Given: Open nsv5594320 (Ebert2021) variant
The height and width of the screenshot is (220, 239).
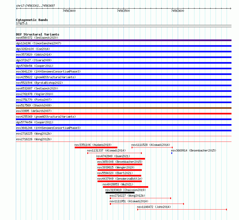Looking at the screenshot, I should [115, 173].
